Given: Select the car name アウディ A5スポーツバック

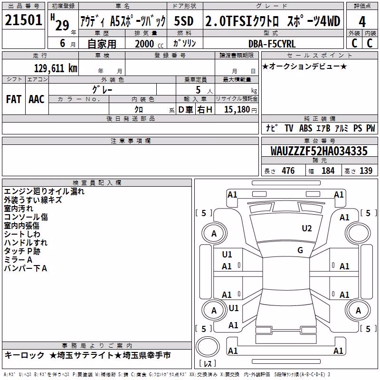Looking at the screenshot, I should point(123,21).
